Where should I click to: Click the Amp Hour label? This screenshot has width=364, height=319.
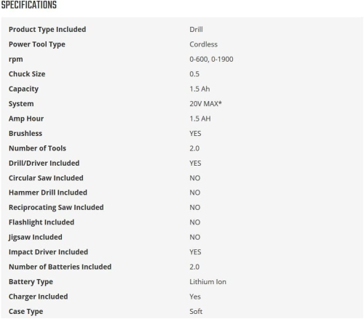coord(26,118)
